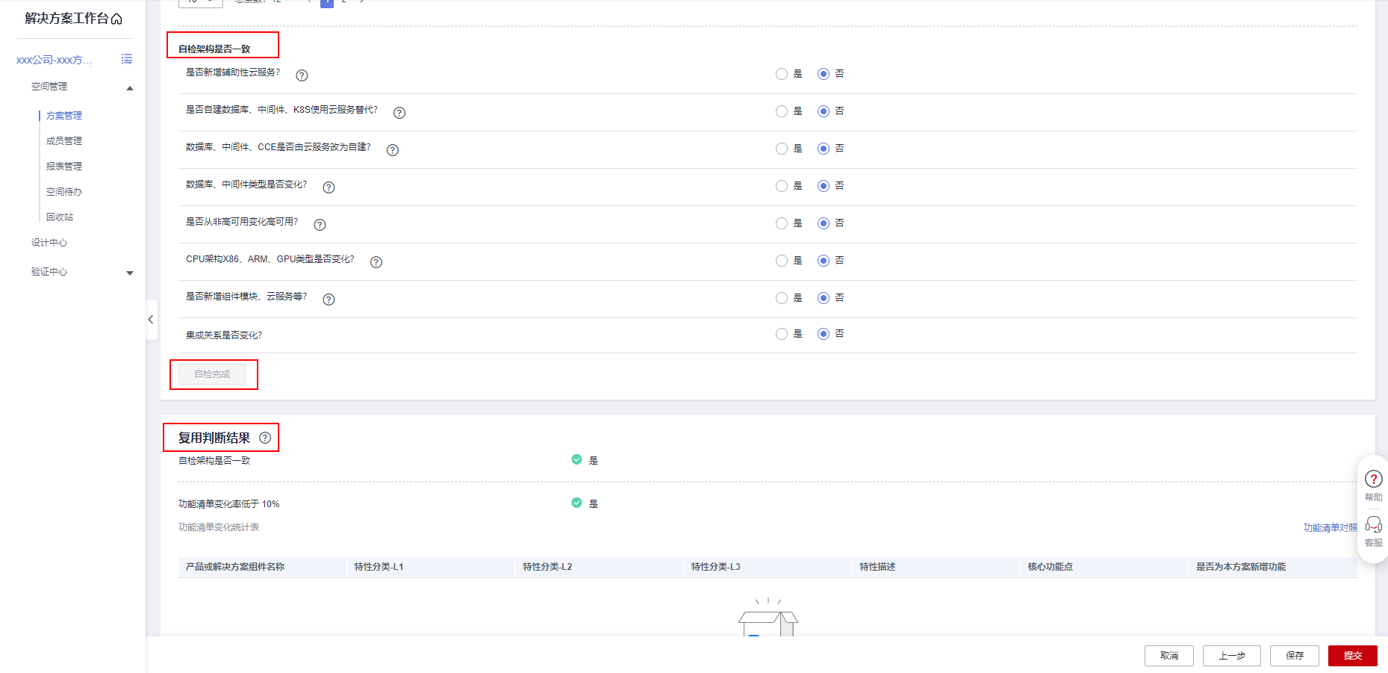Select 是 for 是否从非高可用变化高可用
This screenshot has width=1388, height=673.
pos(782,223)
